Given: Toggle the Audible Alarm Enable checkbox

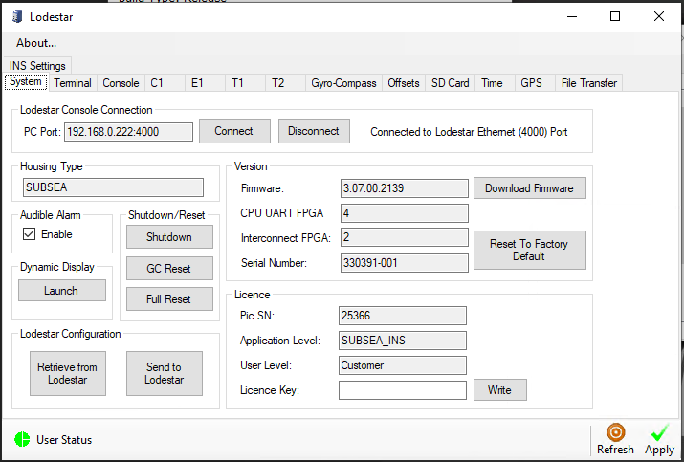Looking at the screenshot, I should click(x=30, y=234).
